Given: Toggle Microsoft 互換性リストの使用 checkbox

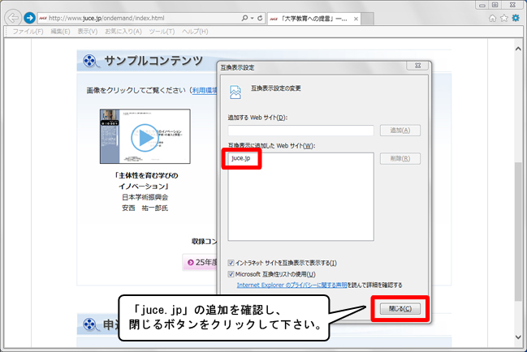Looking at the screenshot, I should [231, 274].
